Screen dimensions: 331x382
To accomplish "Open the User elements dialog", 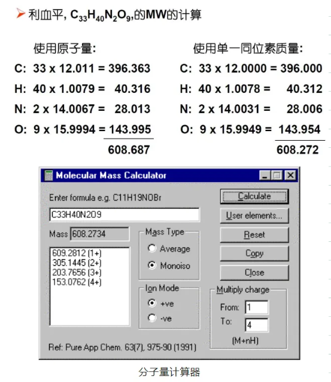I will coord(254,216).
